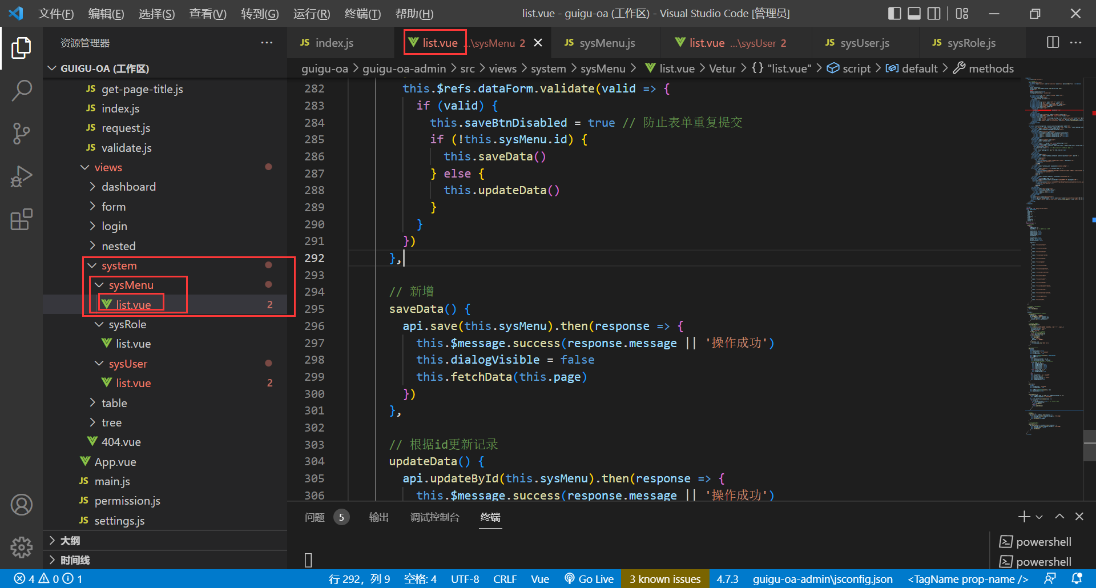
Task: Expand the 大纲 outline section
Action: point(70,541)
